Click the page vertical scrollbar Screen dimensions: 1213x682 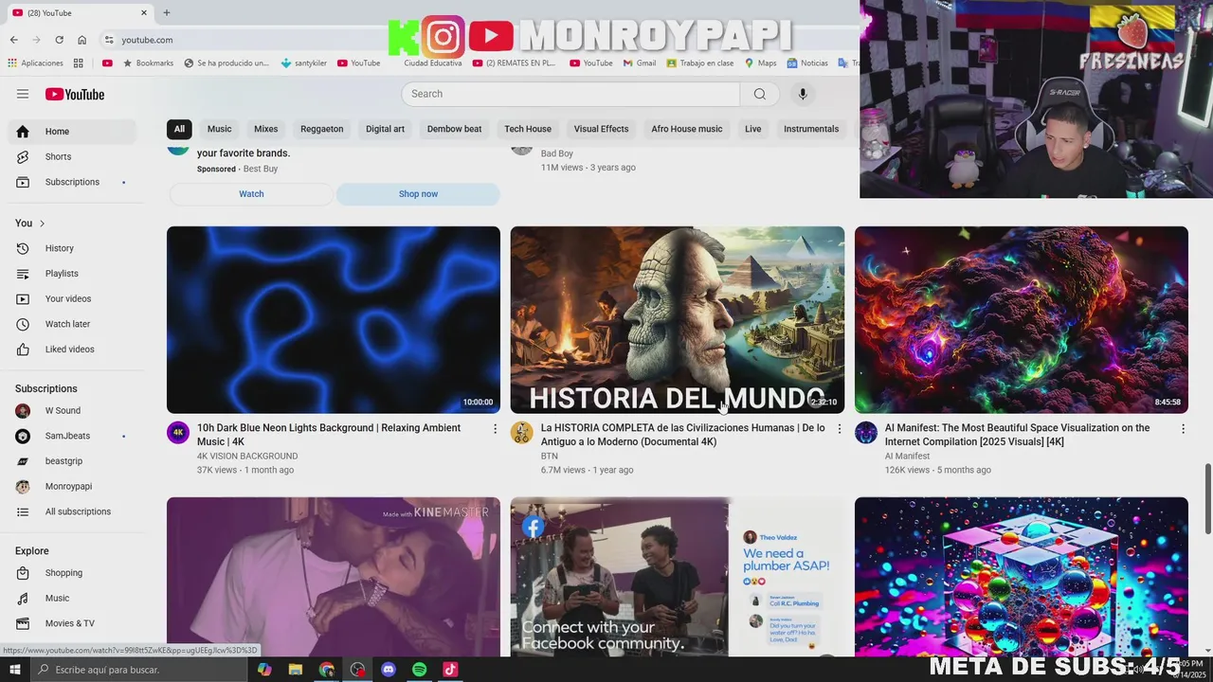[x=1207, y=498]
